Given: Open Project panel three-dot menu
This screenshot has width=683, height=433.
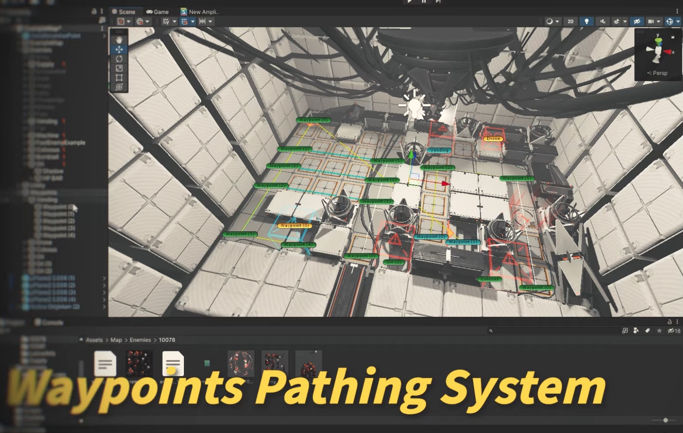Looking at the screenshot, I should [677, 322].
